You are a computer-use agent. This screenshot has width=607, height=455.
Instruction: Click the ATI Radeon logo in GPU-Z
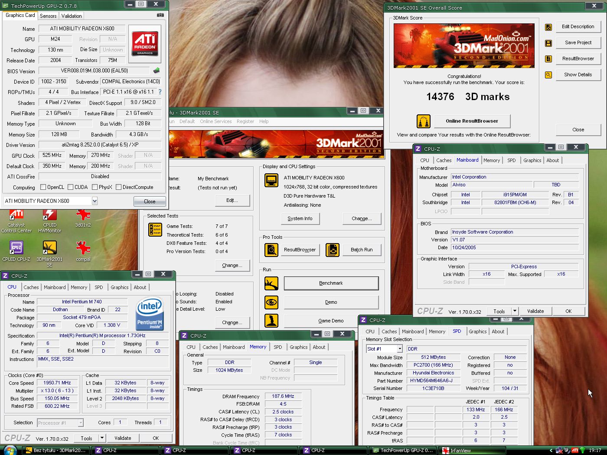click(x=145, y=44)
